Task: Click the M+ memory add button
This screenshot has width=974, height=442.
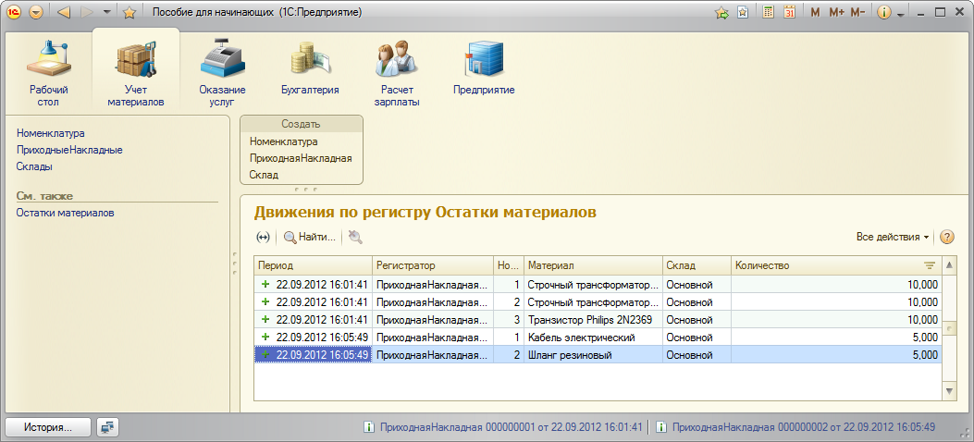Action: click(836, 12)
